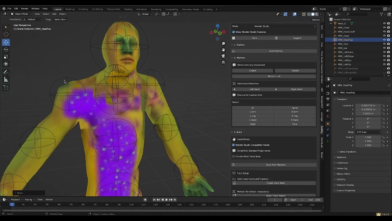The height and width of the screenshot is (221, 392).
Task: Toggle the Scale Z lock icon
Action: tap(383, 145)
